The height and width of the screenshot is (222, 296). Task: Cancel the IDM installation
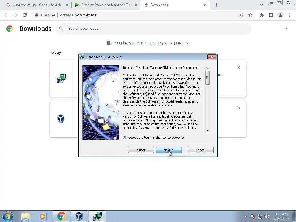201,150
